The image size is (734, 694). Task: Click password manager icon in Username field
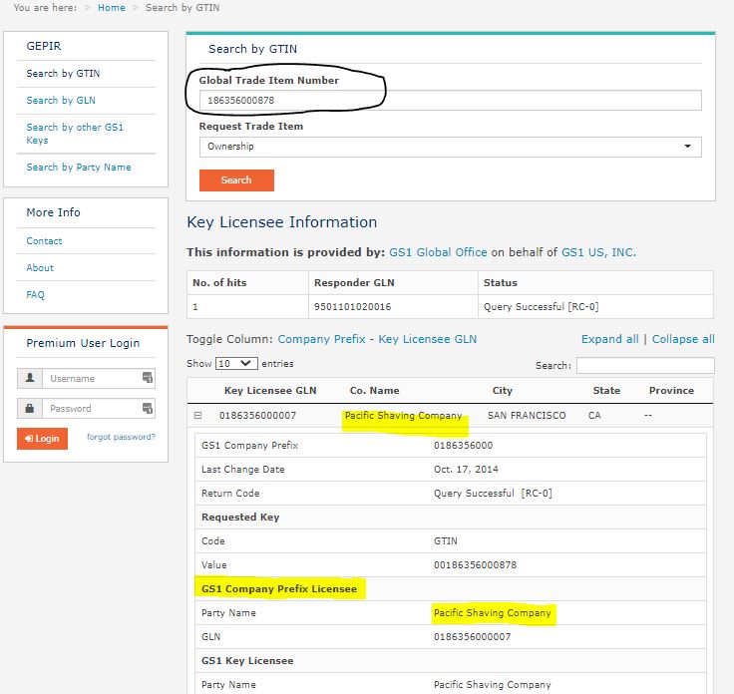[x=148, y=377]
